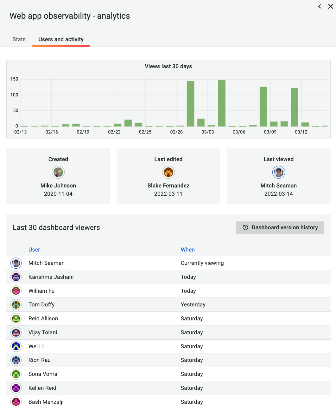Click Mike Johnson's avatar in Created card
Screen dimensions: 336x413
[x=58, y=172]
